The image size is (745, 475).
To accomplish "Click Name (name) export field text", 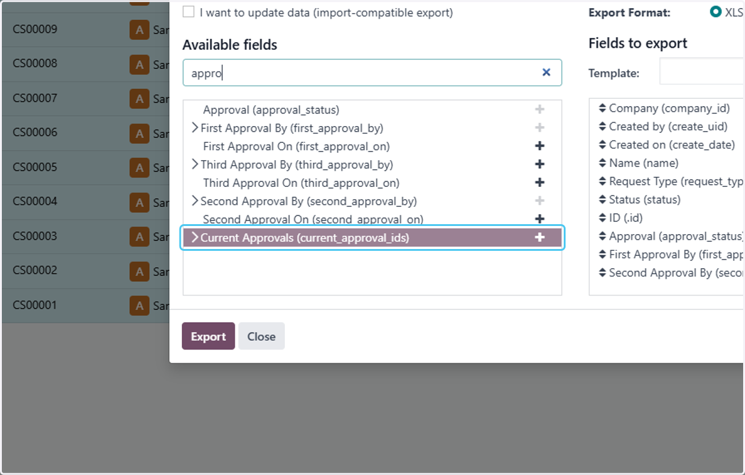I will click(644, 163).
